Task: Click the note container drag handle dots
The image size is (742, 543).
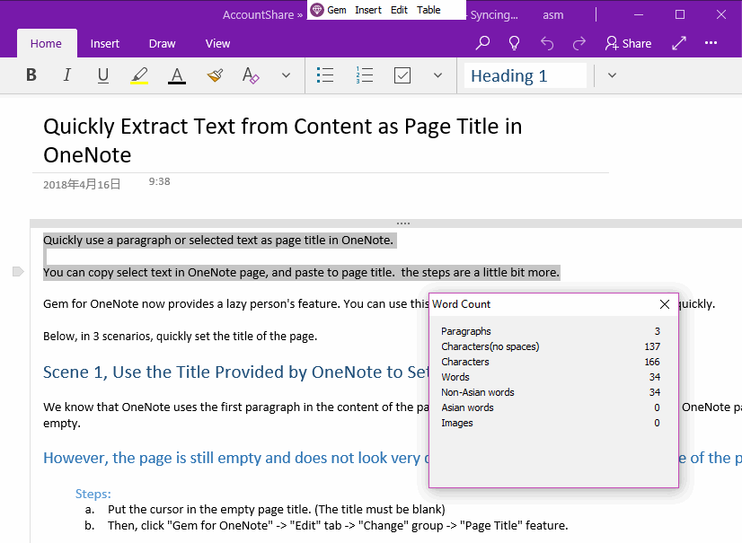Action: (403, 223)
